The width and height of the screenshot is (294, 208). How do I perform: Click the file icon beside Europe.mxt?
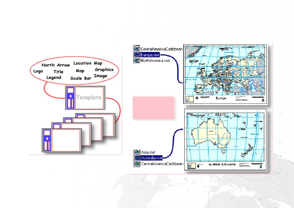point(137,55)
